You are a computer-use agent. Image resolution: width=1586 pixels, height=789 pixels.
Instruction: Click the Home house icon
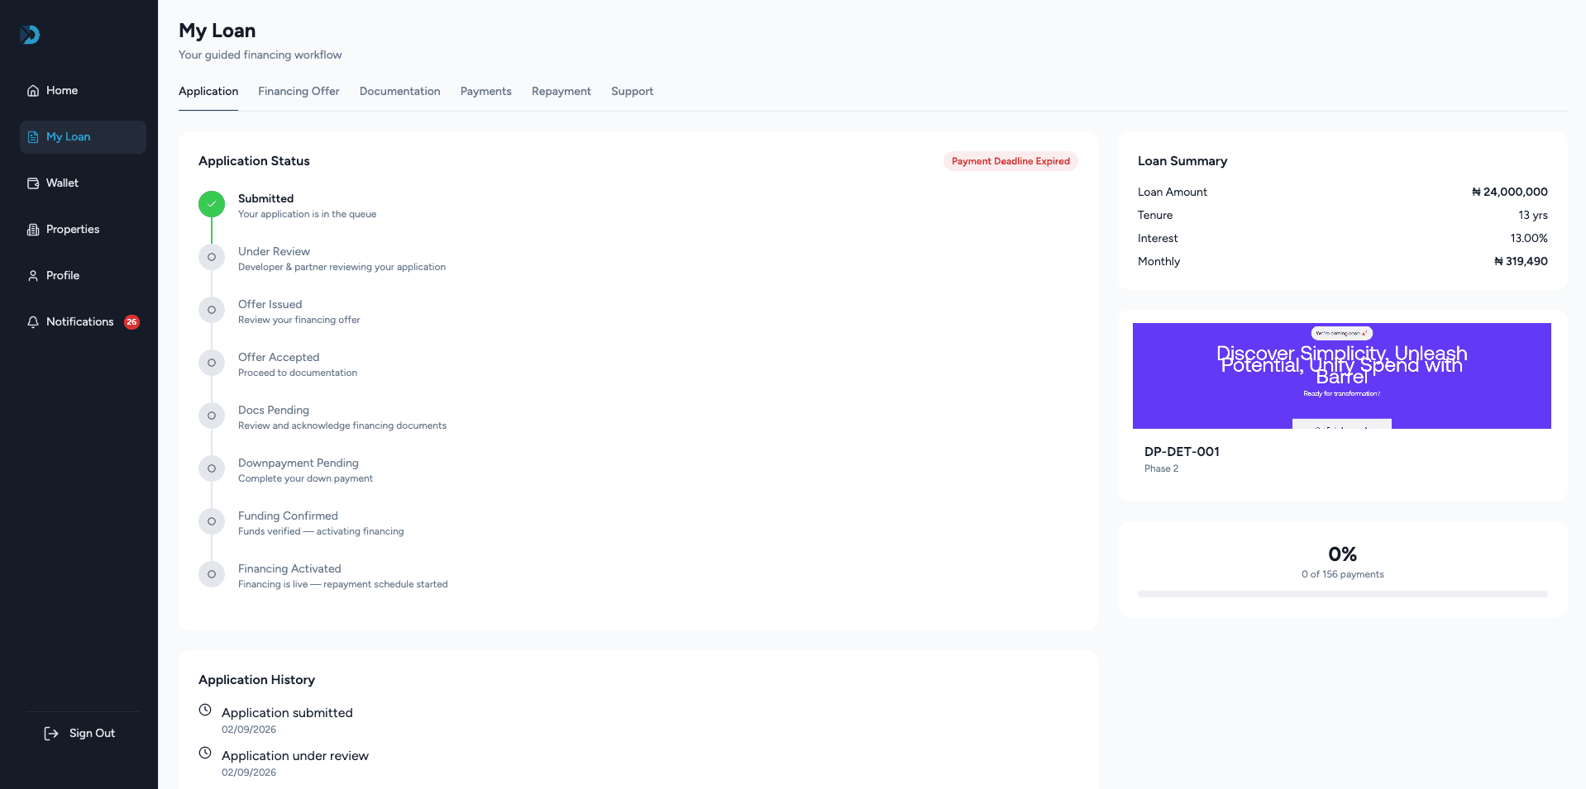coord(33,91)
